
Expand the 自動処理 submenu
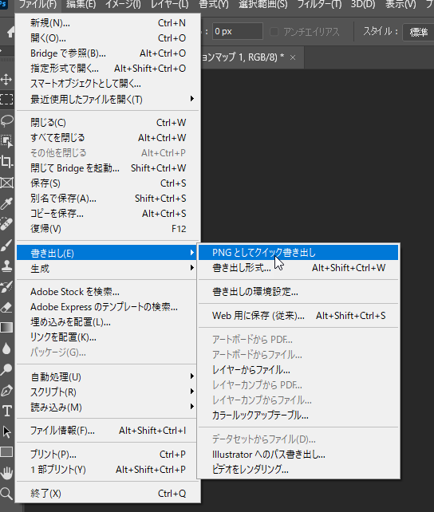106,376
